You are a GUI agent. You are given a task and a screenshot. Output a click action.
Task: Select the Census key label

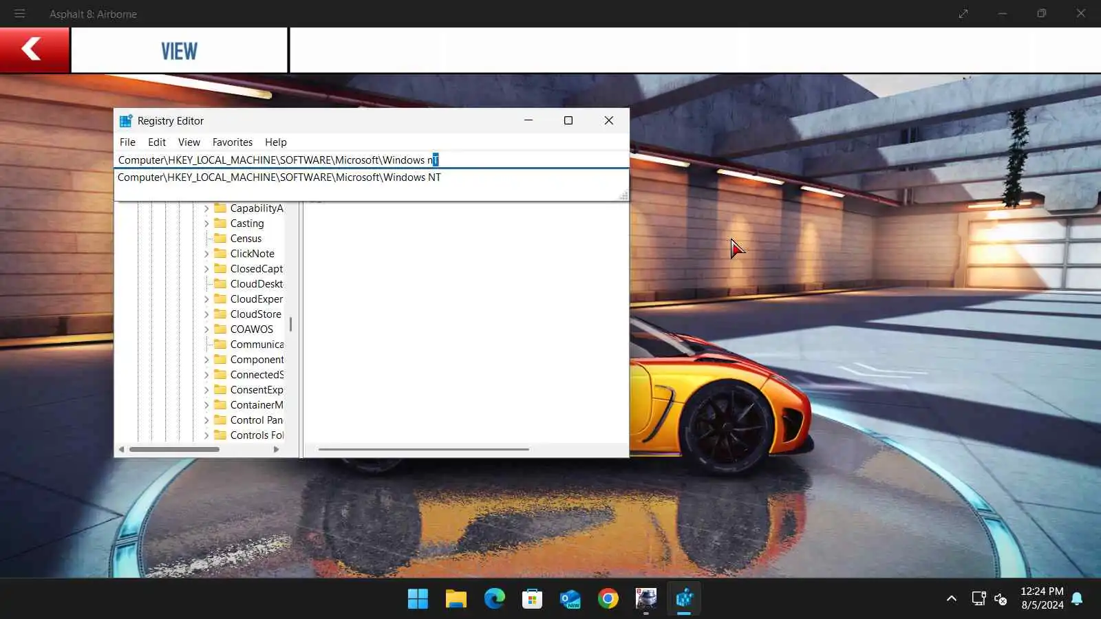click(246, 239)
